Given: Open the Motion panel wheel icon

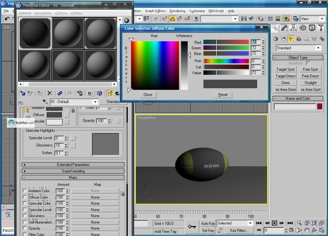Looking at the screenshot, I should click(303, 28).
